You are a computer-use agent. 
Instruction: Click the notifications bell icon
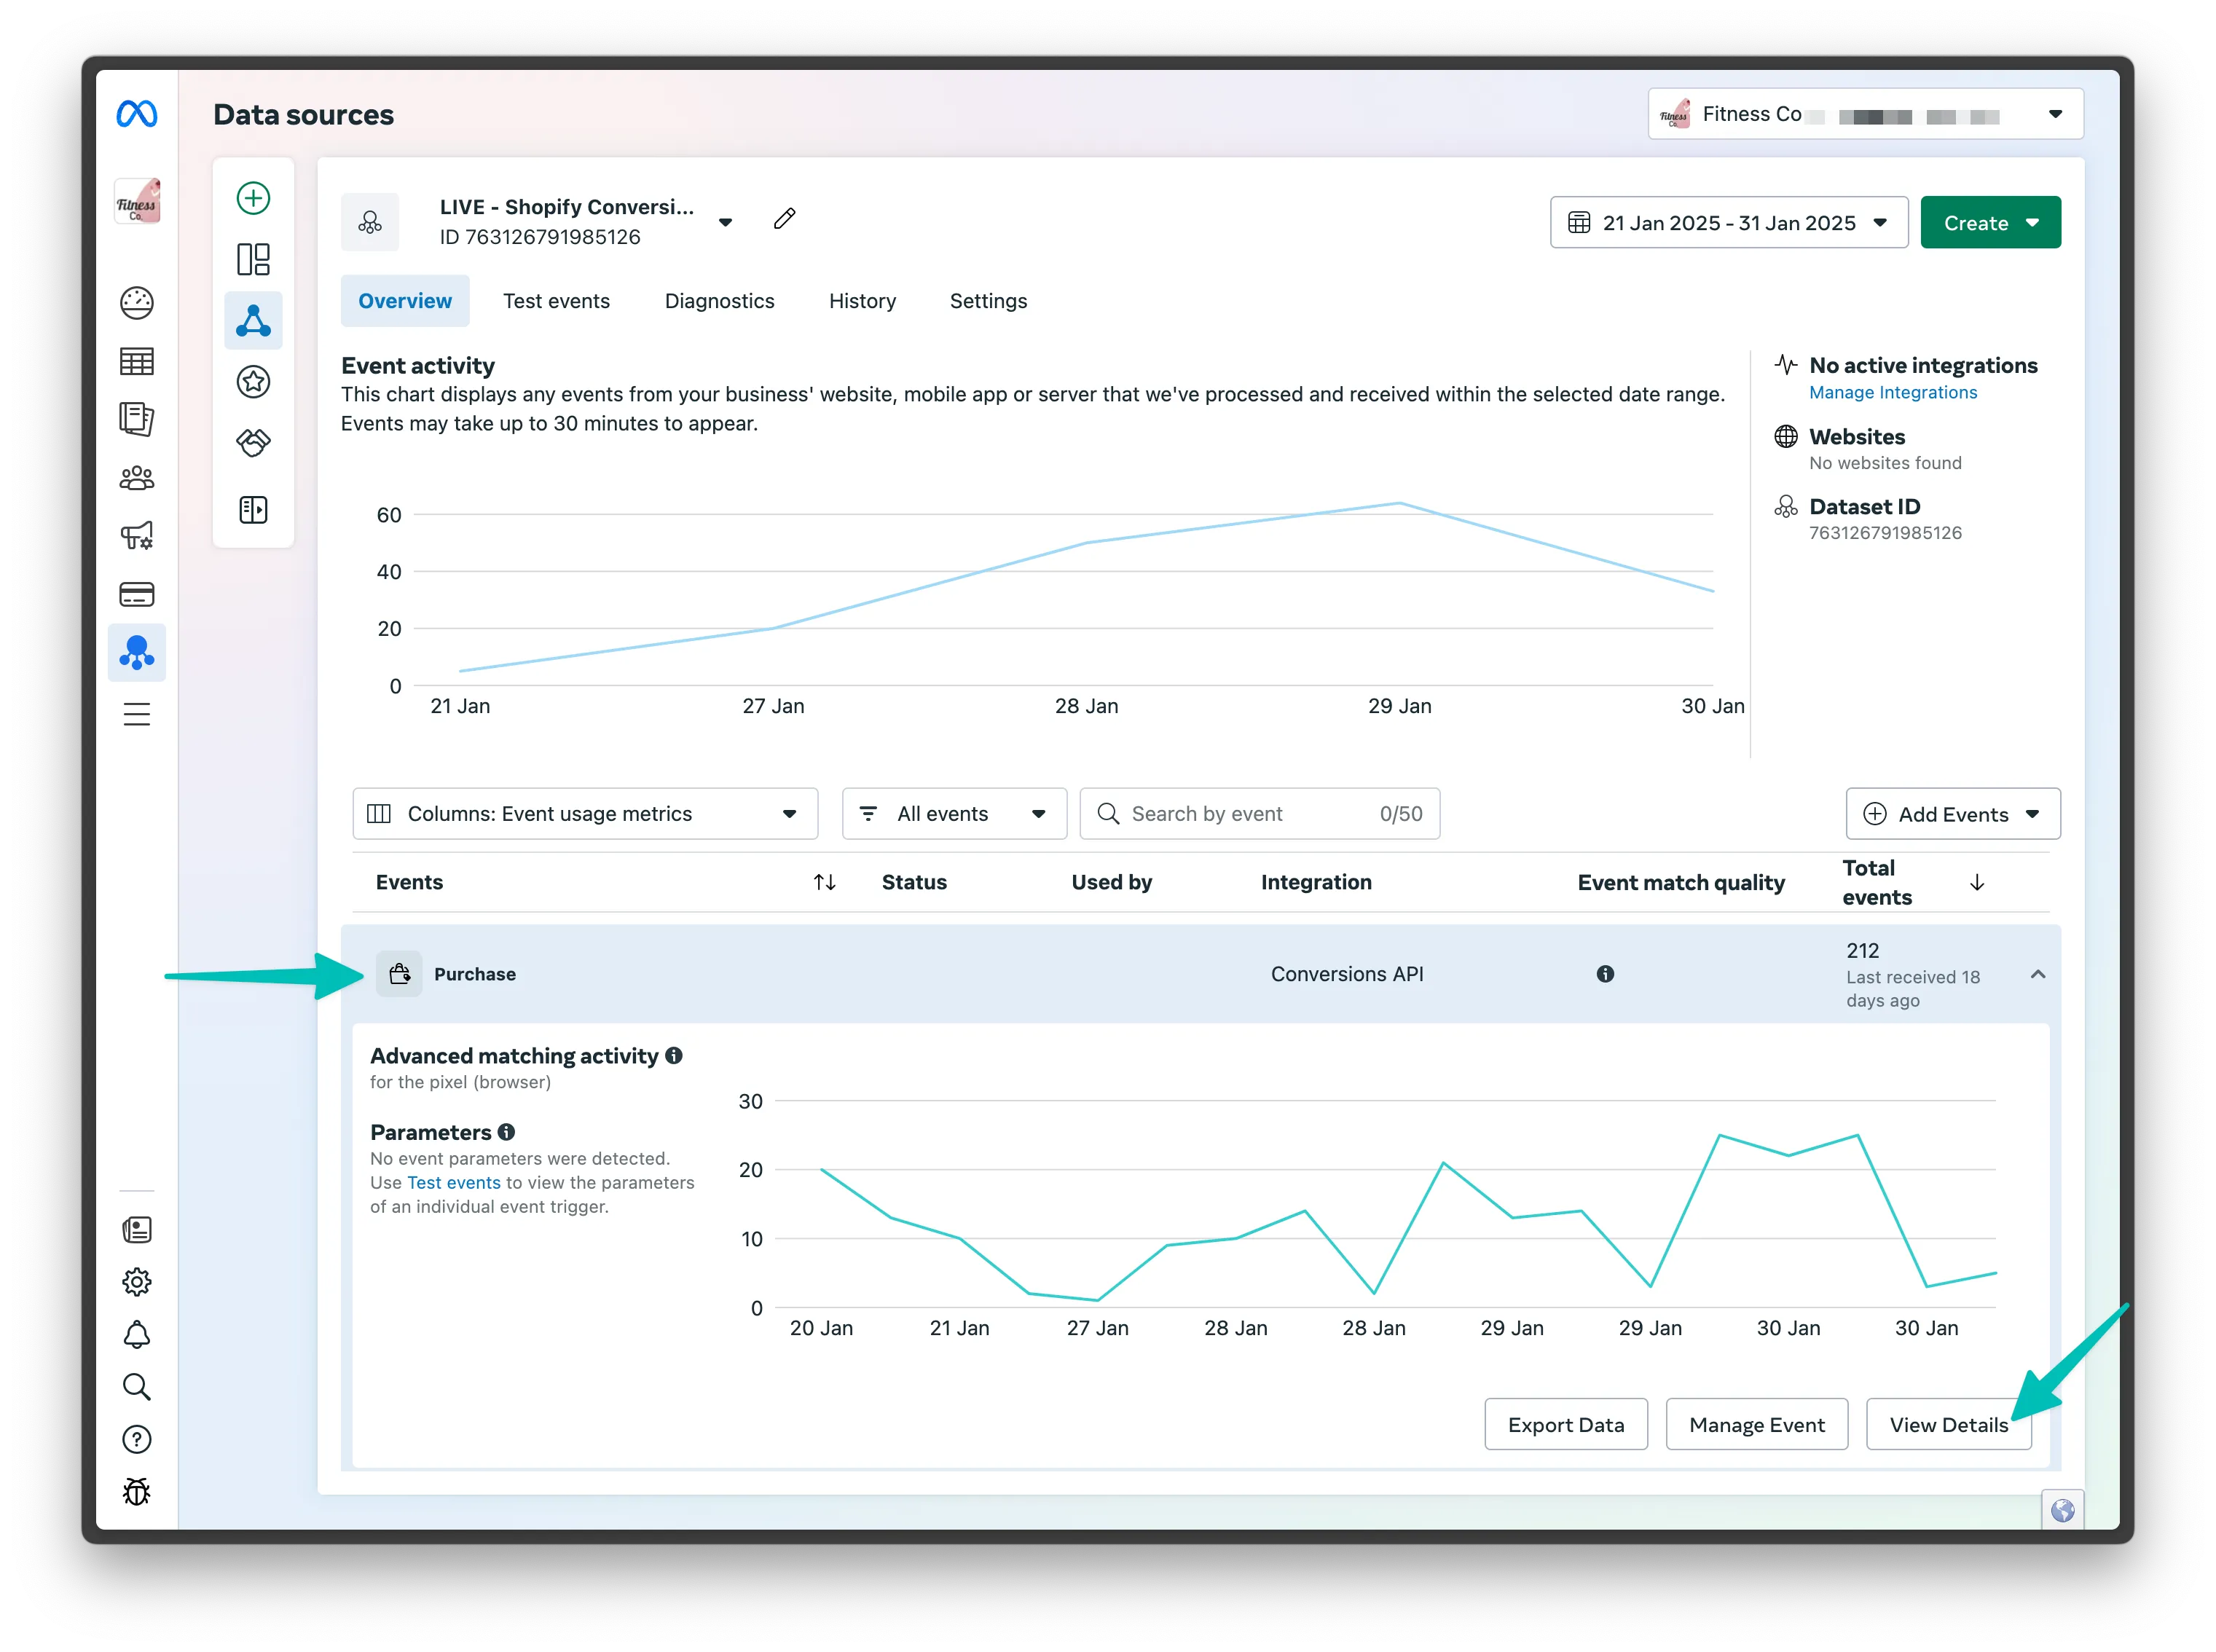(x=137, y=1334)
